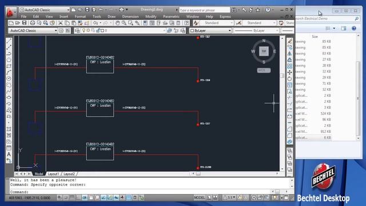The width and height of the screenshot is (366, 206).
Task: Click Save icon in Standard toolbar
Action: click(24, 23)
